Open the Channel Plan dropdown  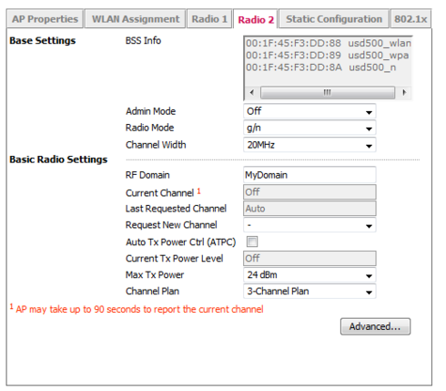309,292
